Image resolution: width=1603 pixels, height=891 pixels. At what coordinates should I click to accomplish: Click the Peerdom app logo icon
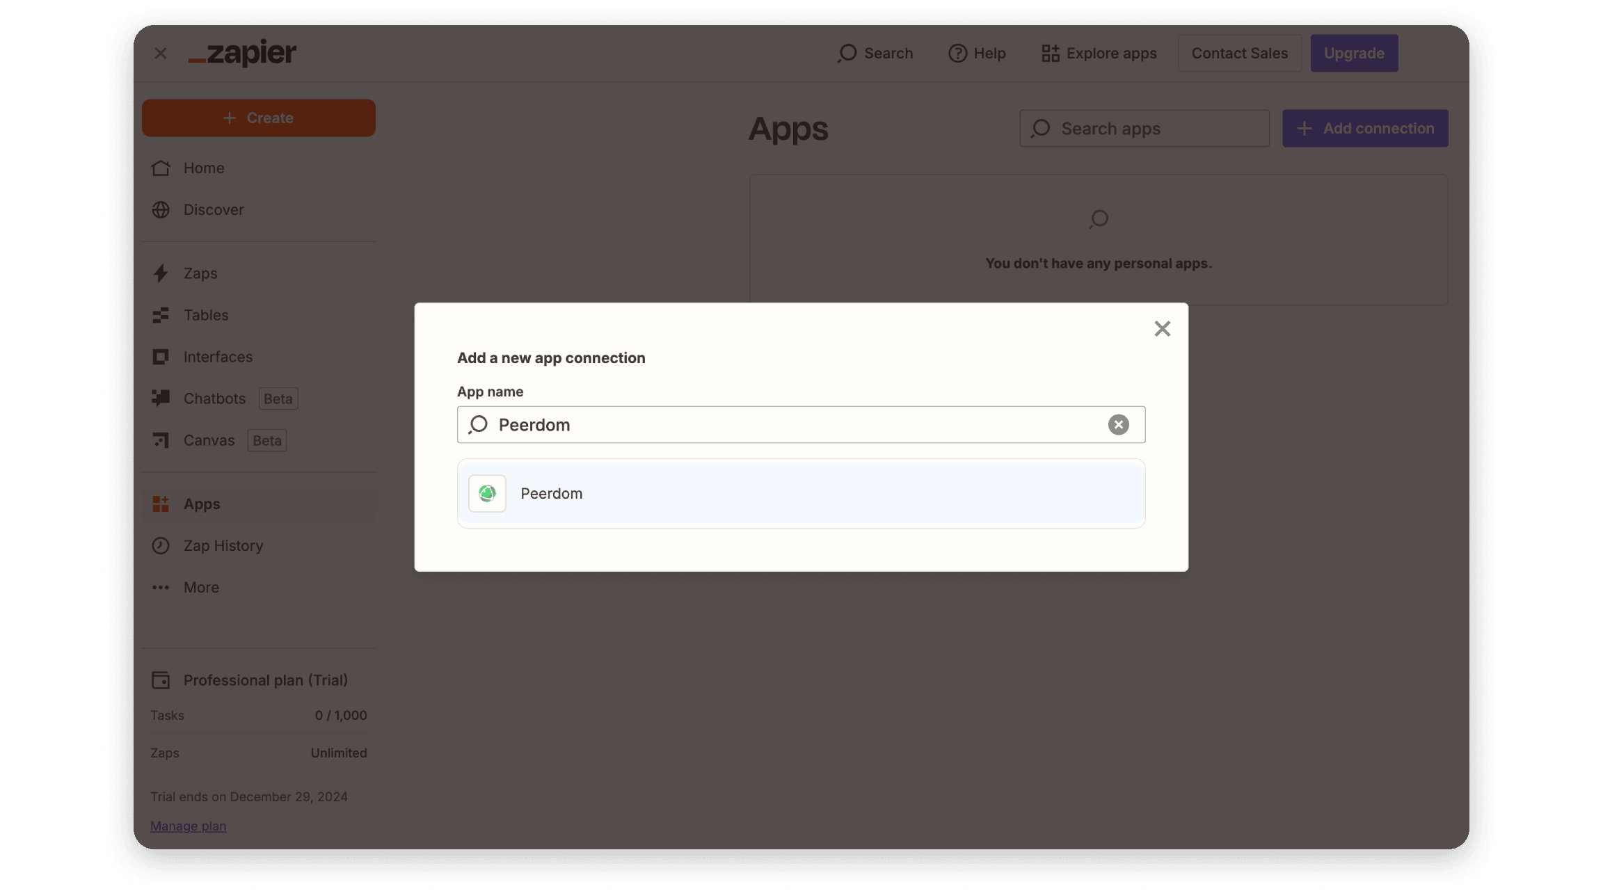[487, 493]
